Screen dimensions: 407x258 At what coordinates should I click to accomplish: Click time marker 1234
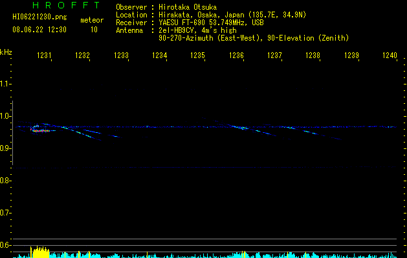click(159, 55)
